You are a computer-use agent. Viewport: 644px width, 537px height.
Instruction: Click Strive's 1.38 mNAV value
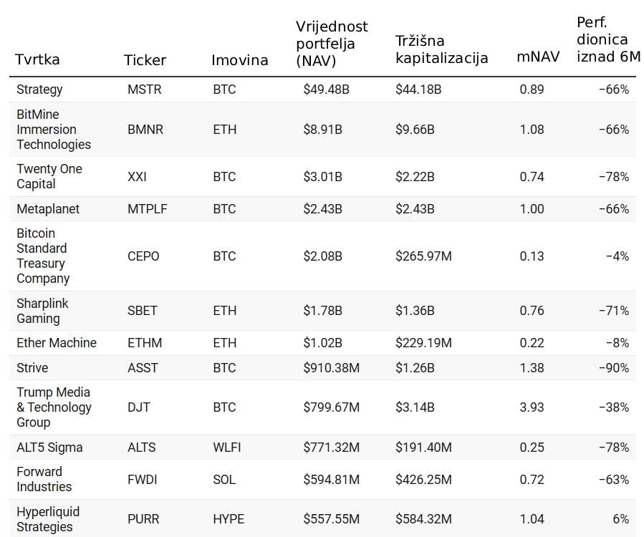tap(532, 368)
